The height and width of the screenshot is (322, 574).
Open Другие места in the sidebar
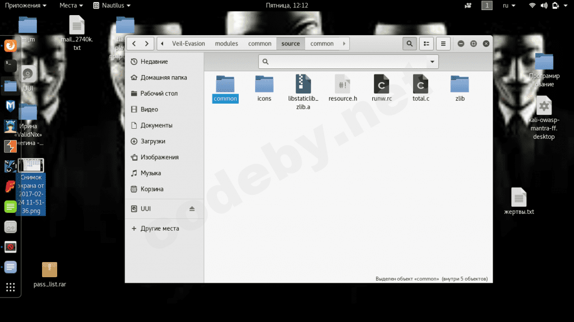point(164,228)
